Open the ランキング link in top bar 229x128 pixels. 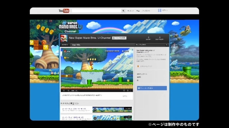(131, 11)
